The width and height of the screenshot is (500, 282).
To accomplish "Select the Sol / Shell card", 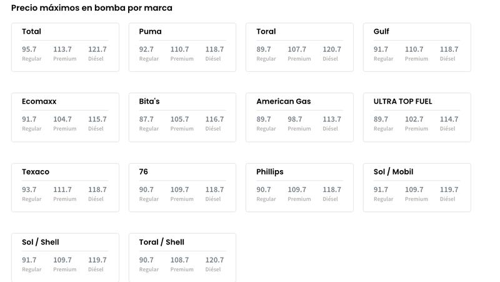I will (65, 258).
